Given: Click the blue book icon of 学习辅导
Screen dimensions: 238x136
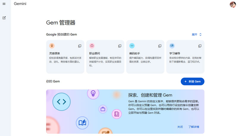Looking at the screenshot, I should [172, 46].
